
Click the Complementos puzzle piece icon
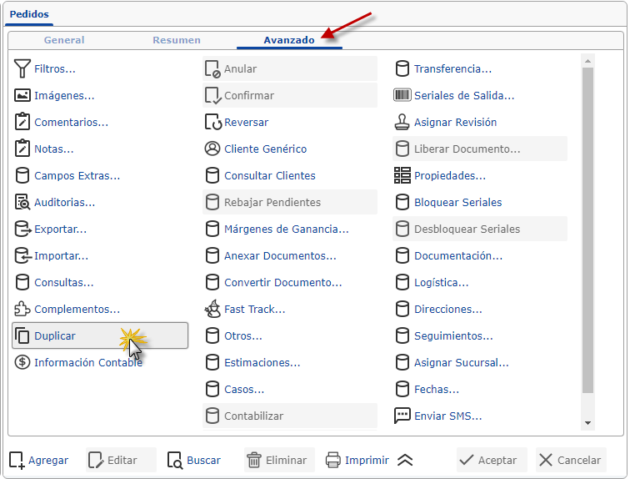(x=22, y=309)
